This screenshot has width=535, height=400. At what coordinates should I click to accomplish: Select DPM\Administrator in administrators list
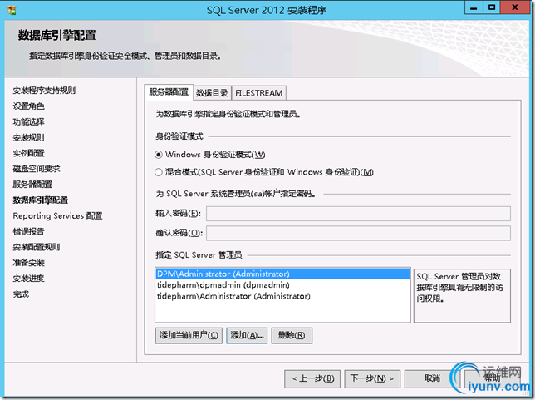tap(282, 274)
